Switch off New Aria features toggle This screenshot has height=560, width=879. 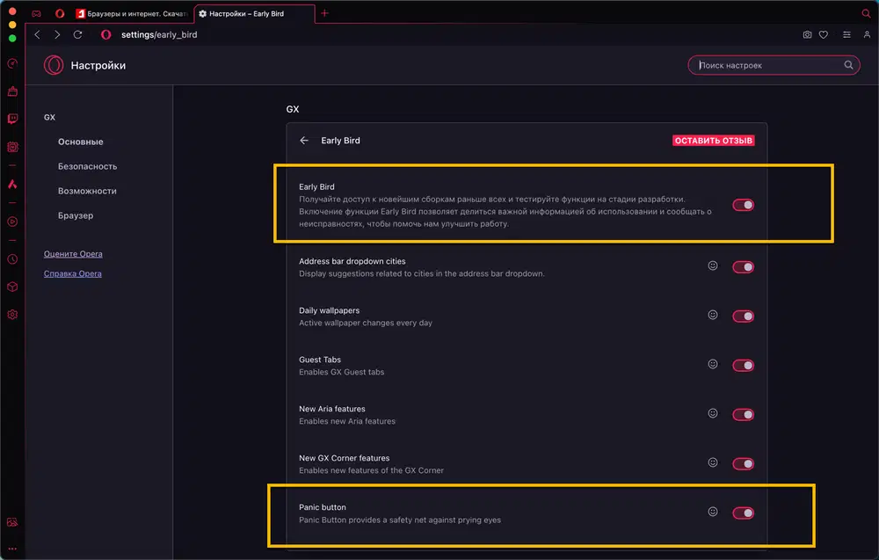tap(743, 414)
